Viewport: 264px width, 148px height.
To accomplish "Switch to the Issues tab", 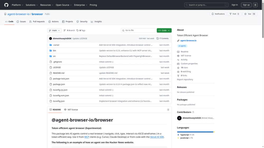I will click(21, 22).
